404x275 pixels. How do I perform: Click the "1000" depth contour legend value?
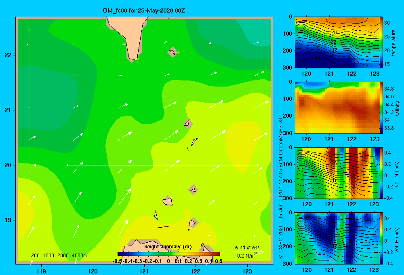(48, 256)
